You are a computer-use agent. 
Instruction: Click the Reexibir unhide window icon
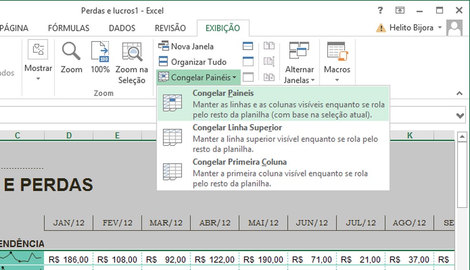click(x=247, y=77)
